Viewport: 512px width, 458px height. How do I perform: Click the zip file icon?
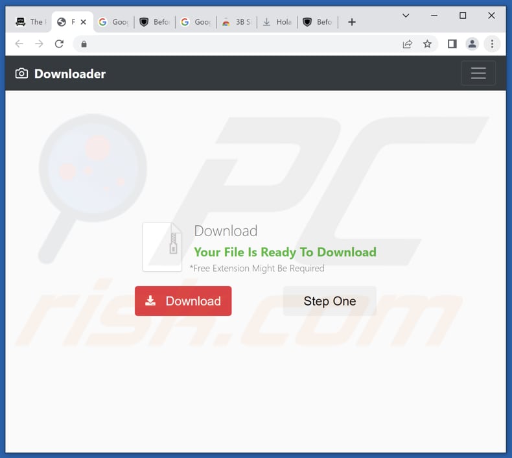[x=162, y=247]
